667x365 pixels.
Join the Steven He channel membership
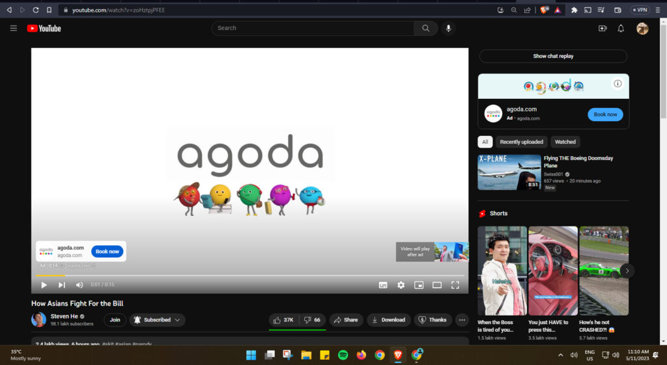pyautogui.click(x=115, y=320)
